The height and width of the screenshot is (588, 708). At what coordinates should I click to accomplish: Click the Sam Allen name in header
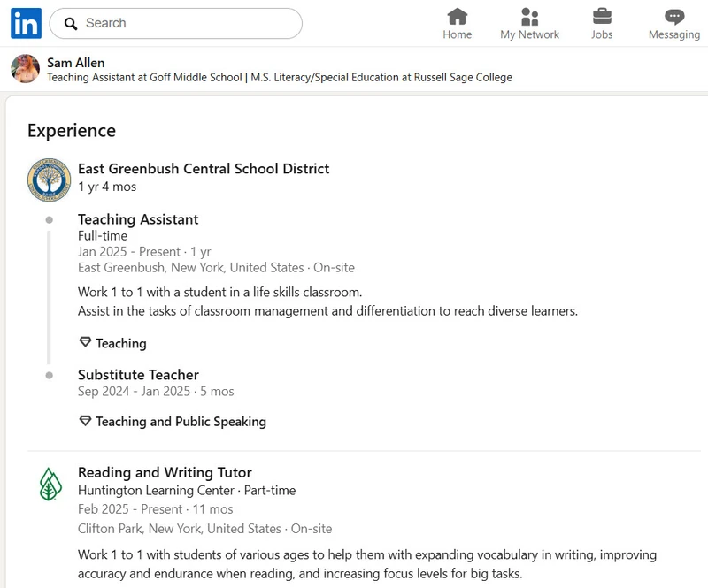pyautogui.click(x=76, y=63)
